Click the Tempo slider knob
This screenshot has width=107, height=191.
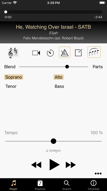(x=53, y=141)
